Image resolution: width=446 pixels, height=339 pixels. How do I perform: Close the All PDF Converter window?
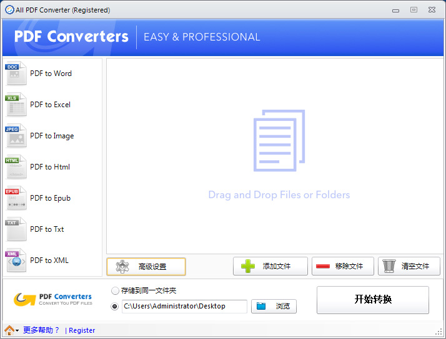point(432,9)
